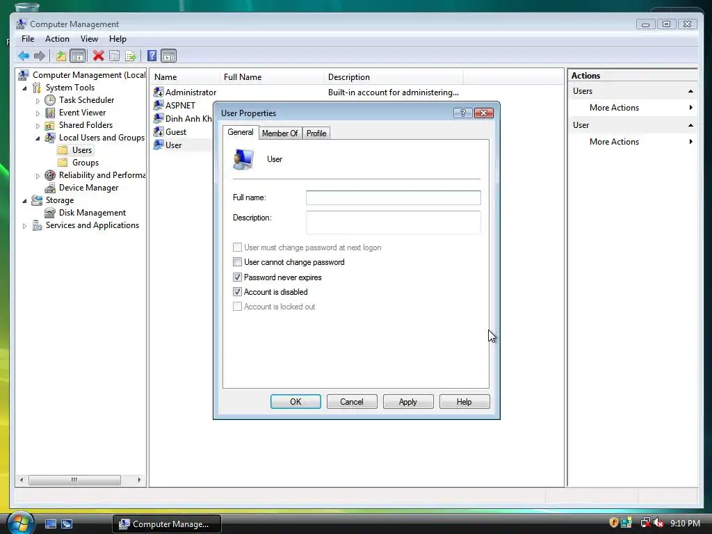Click the Disk Management icon in tree
Viewport: 712px width, 534px height.
(x=50, y=213)
